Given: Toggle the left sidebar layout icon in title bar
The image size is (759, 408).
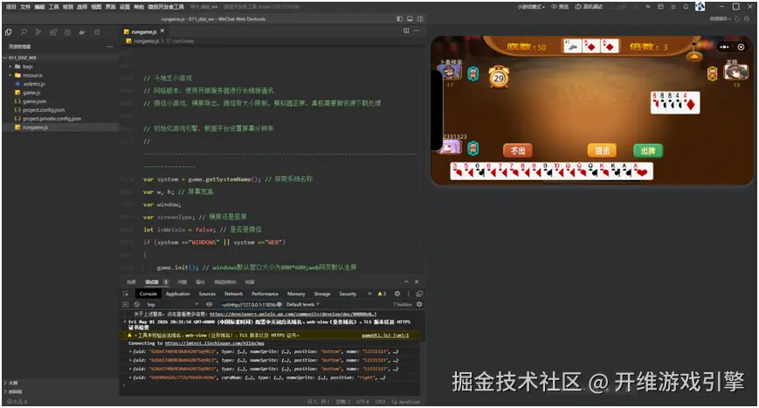Looking at the screenshot, I should (399, 19).
